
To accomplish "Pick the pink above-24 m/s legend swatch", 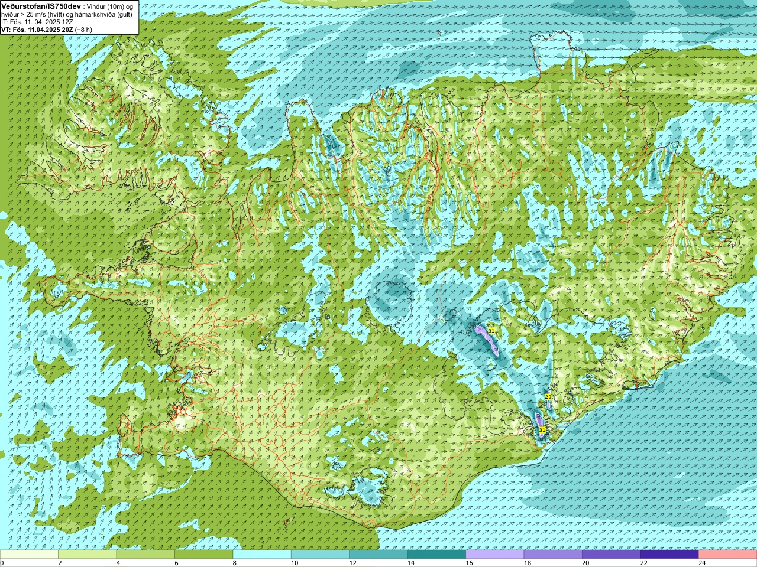I will click(x=728, y=555).
